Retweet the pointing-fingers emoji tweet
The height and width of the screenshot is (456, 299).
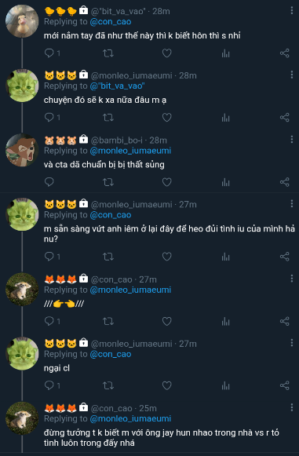[x=108, y=321]
